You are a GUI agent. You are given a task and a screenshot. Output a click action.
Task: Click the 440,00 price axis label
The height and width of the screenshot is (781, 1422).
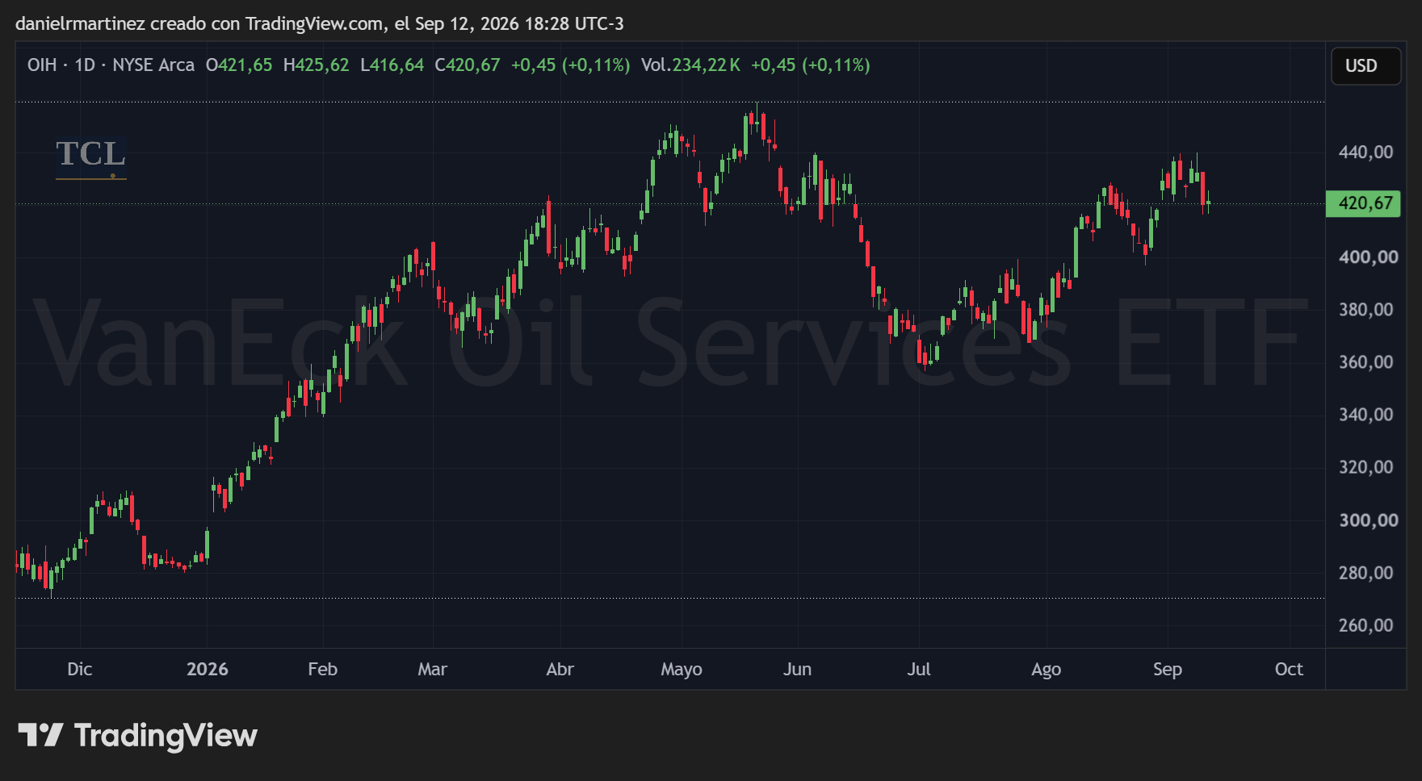[1366, 152]
